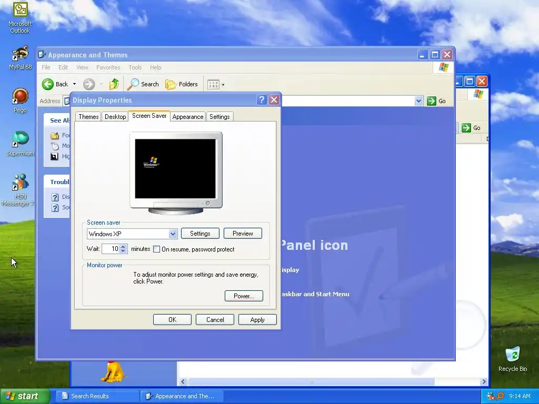Click the Taskbar and Start Menu link
The height and width of the screenshot is (404, 539).
click(x=315, y=294)
